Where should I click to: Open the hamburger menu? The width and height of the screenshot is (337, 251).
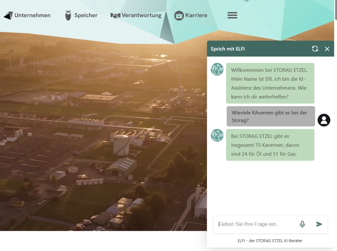232,15
